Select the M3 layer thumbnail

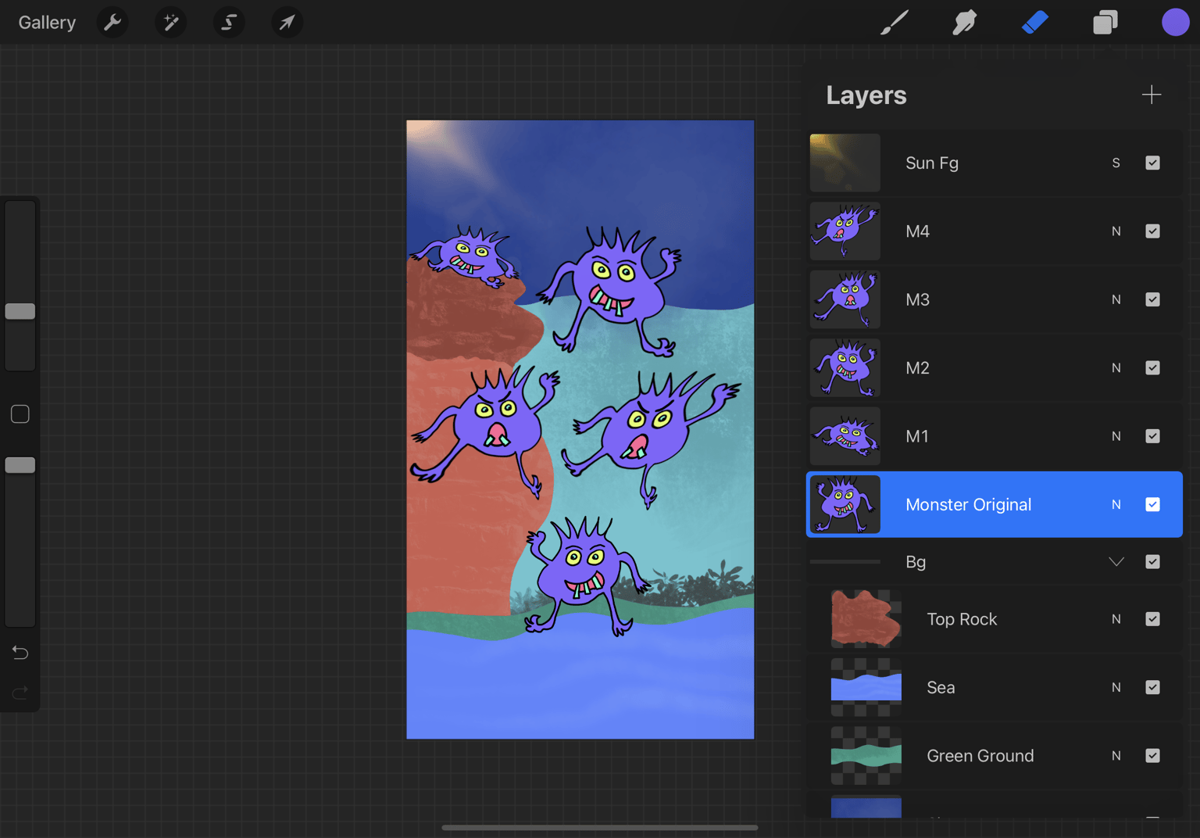point(845,299)
